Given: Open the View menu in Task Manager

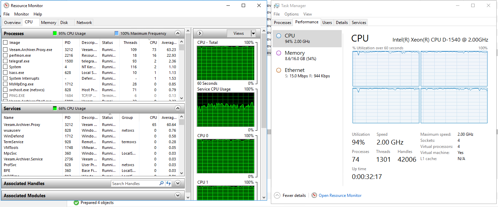Looking at the screenshot, I should point(307,14).
